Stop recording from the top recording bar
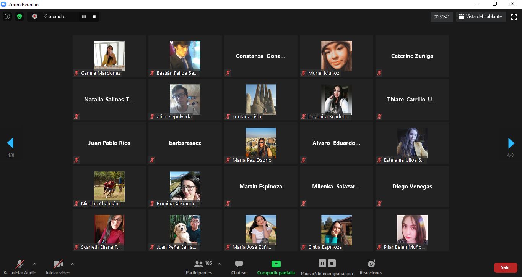522x277 pixels. (94, 16)
